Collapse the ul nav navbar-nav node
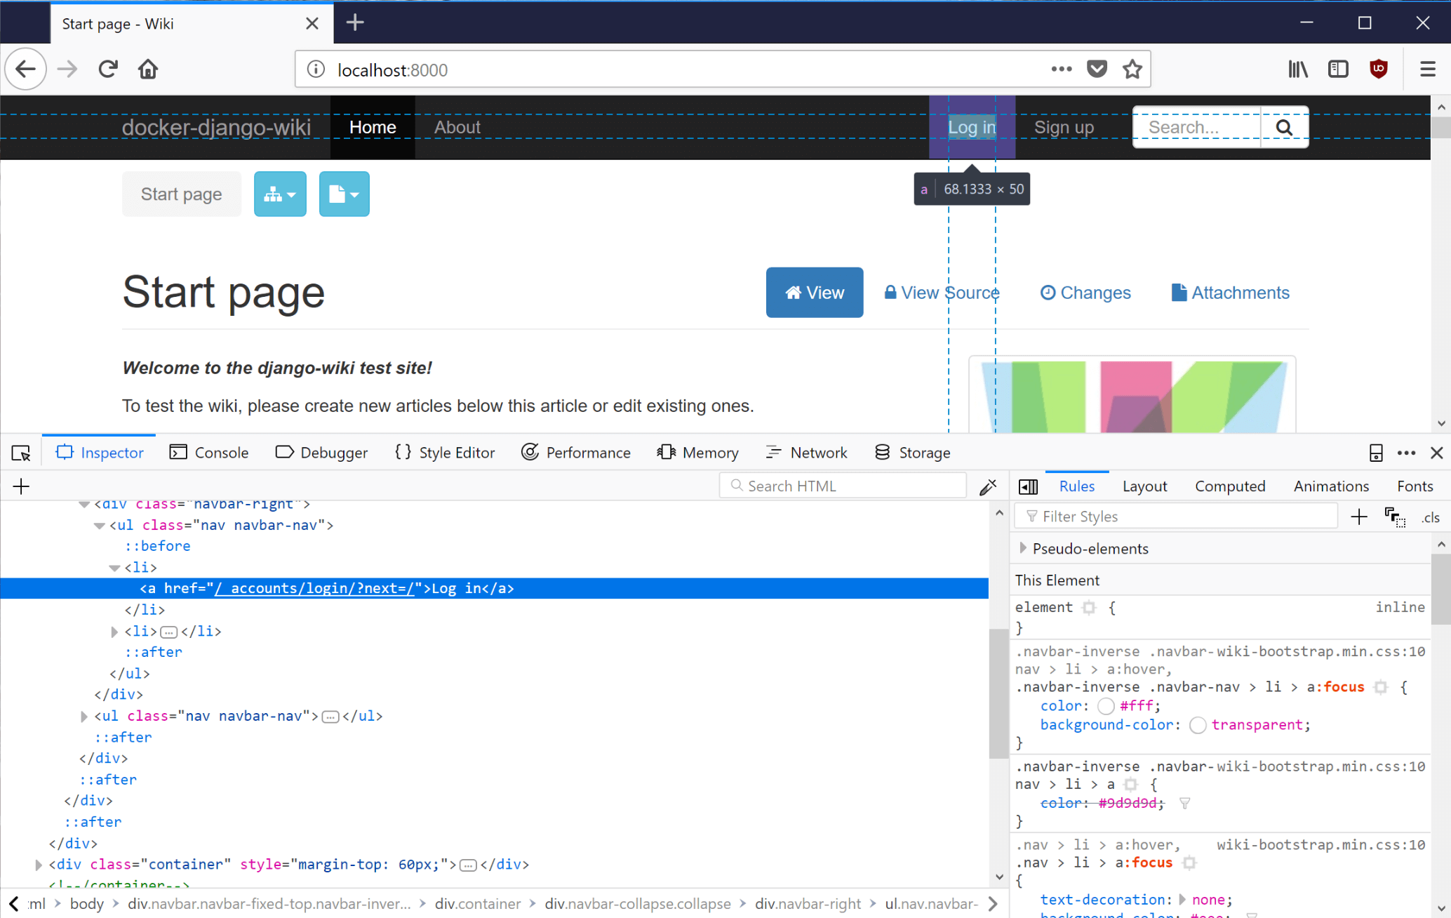 click(x=99, y=525)
